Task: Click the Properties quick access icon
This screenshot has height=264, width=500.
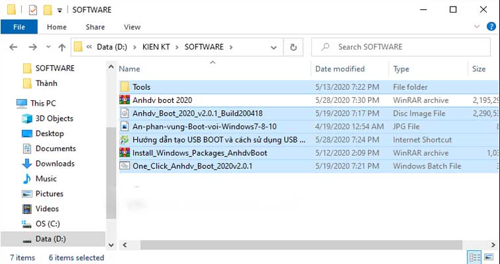Action: click(x=33, y=10)
